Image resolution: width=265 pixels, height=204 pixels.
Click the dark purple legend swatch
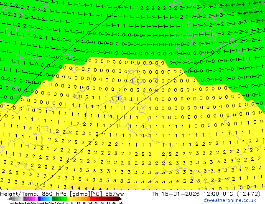[25, 199]
